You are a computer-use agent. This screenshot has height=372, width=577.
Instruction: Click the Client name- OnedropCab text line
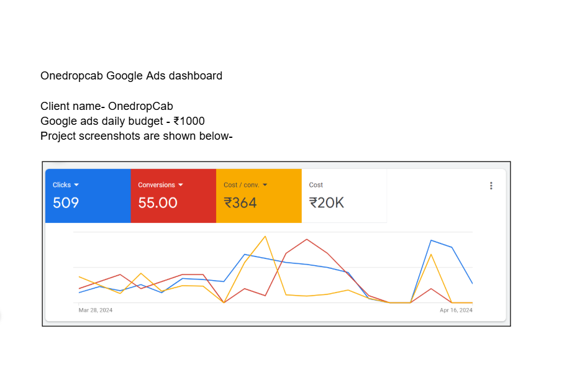(x=107, y=106)
